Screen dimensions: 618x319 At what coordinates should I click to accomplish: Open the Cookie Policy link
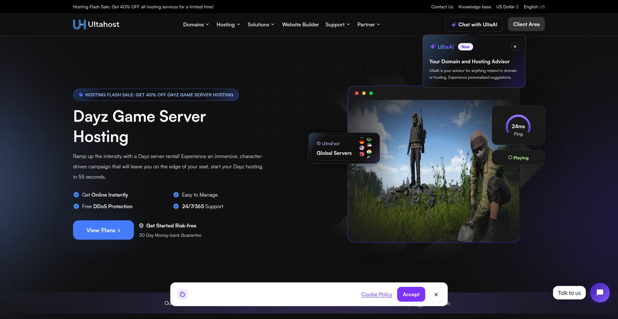(x=376, y=294)
